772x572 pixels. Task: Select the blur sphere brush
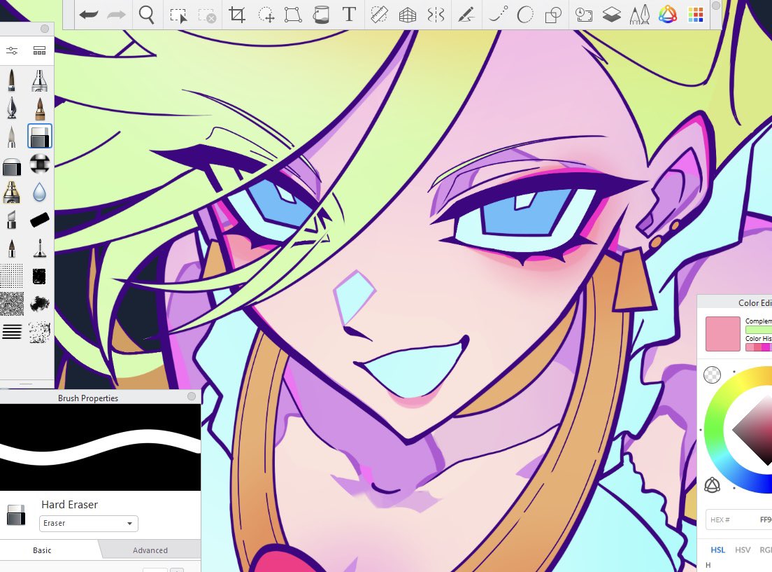39,164
